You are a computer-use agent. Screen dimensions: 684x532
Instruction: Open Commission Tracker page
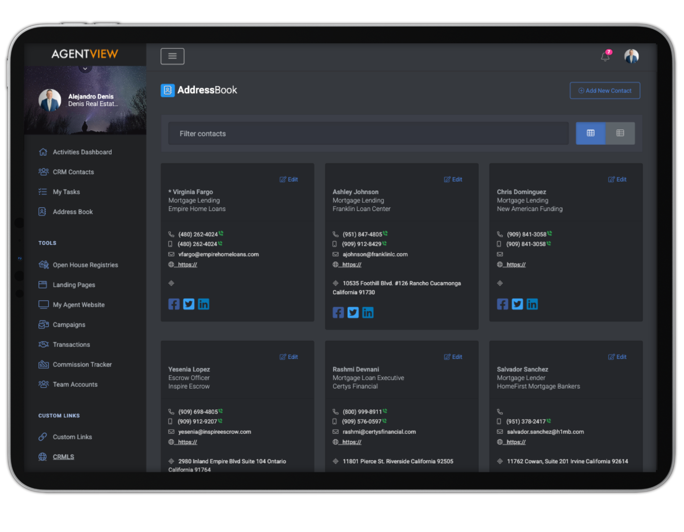pos(82,364)
